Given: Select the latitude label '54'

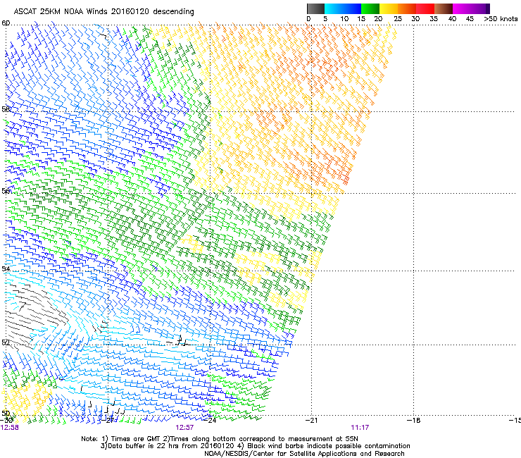Looking at the screenshot, I should tap(6, 268).
